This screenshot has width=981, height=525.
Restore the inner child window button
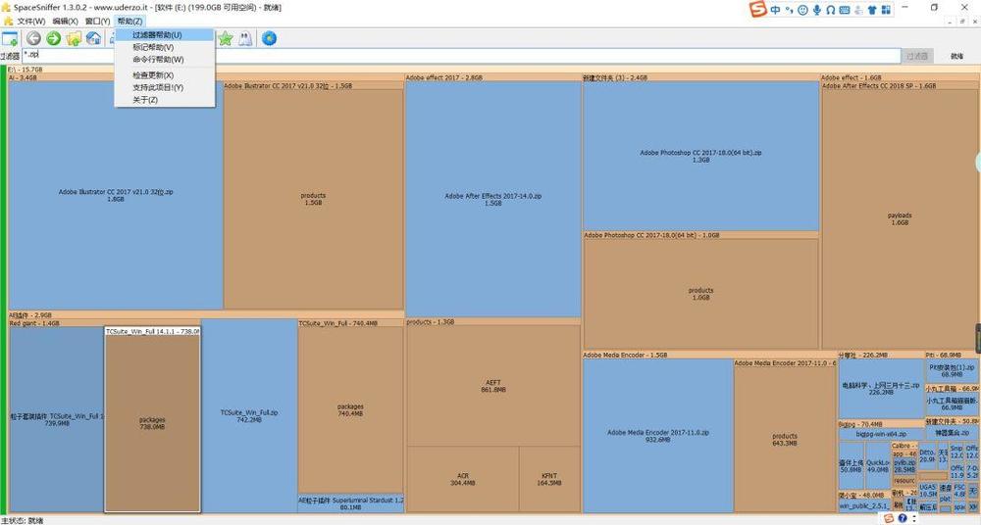963,22
